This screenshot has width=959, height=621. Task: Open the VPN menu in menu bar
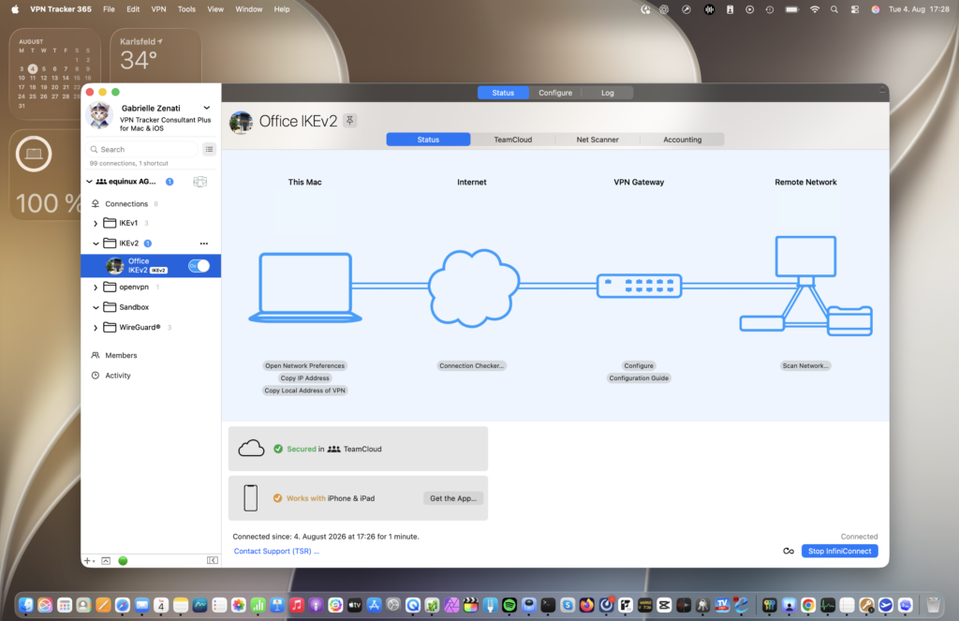158,9
